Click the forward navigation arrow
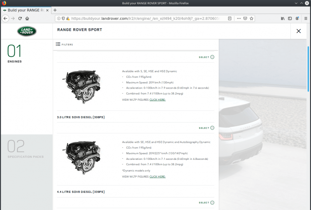This screenshot has height=210, width=311. [x=13, y=18]
